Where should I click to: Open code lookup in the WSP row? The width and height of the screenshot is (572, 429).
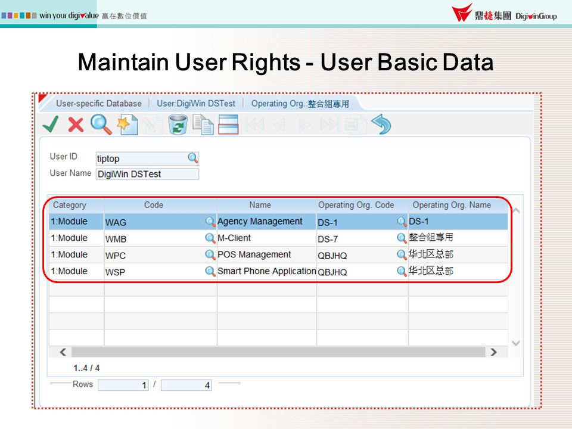point(210,272)
